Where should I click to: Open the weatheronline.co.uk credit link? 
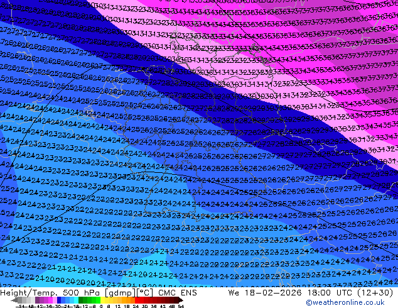[x=345, y=302]
